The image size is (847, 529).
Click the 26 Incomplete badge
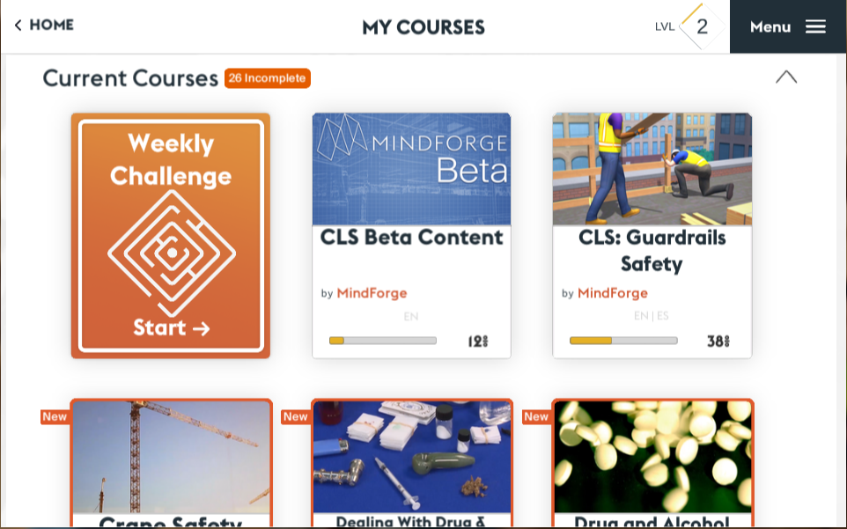(x=268, y=78)
